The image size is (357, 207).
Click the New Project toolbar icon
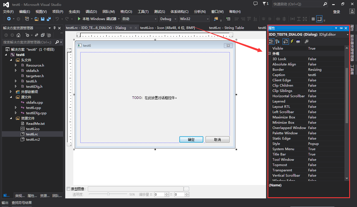[27, 19]
